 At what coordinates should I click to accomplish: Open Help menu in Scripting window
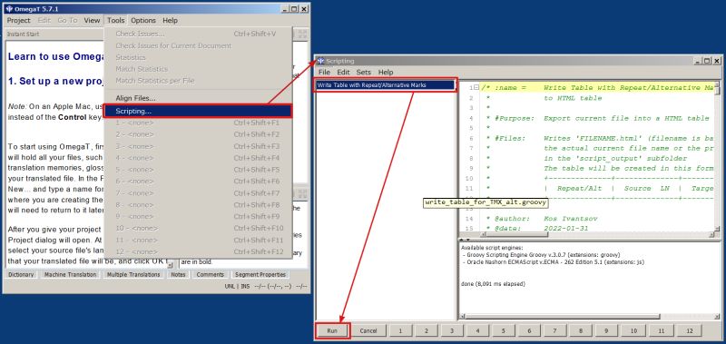click(385, 73)
